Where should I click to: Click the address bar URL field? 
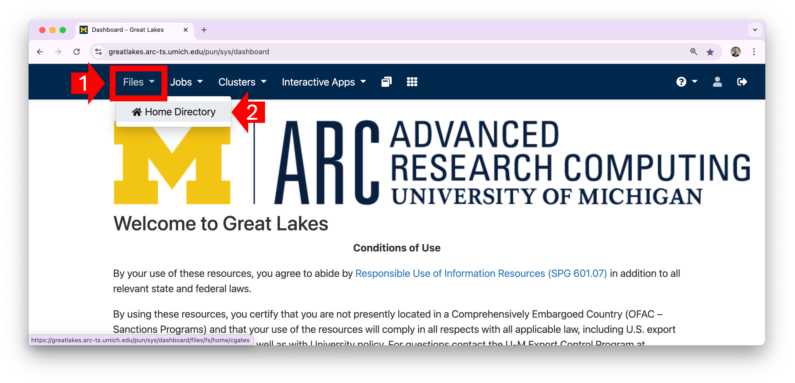(370, 52)
